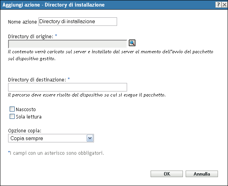Click the Directory di destinazione label
Viewport: 228px width, 186px height.
(37, 79)
